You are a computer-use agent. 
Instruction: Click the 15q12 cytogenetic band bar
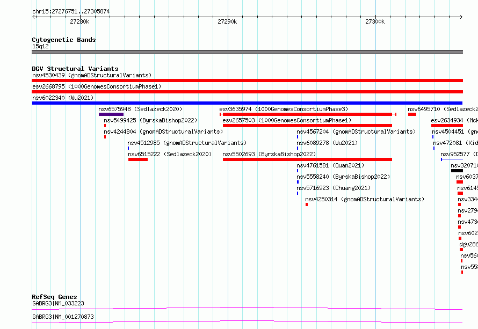pyautogui.click(x=247, y=52)
